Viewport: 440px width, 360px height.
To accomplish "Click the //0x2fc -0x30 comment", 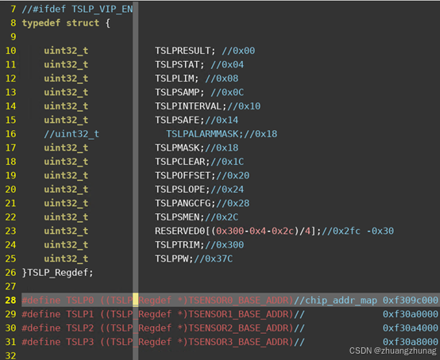I will click(357, 231).
